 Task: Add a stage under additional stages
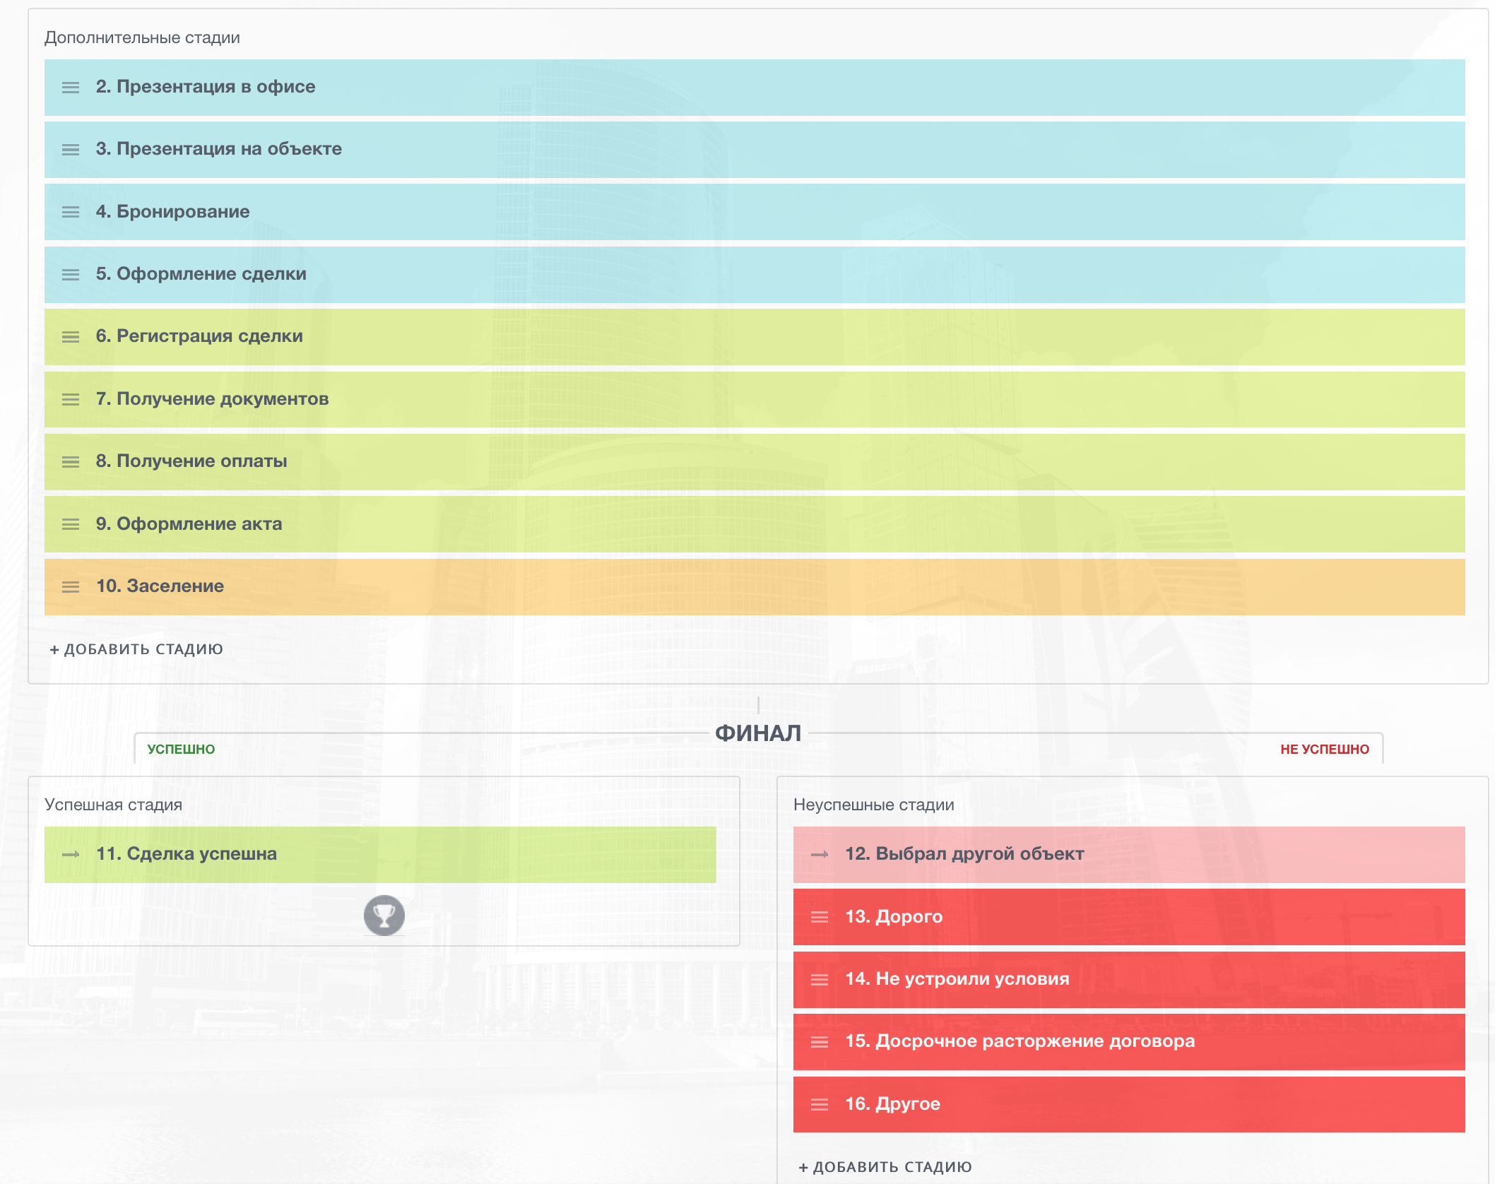pos(136,649)
